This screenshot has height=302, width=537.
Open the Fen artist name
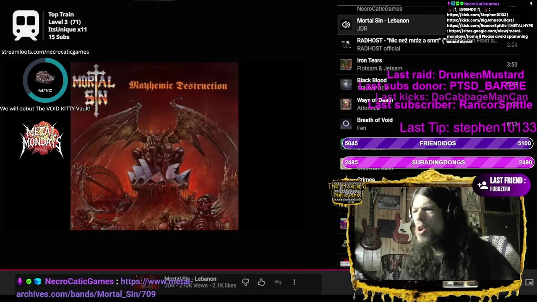point(361,128)
